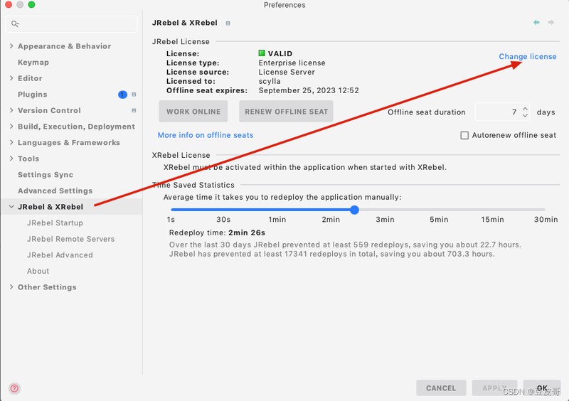569x401 pixels.
Task: Expand the Tools section
Action: (11, 159)
